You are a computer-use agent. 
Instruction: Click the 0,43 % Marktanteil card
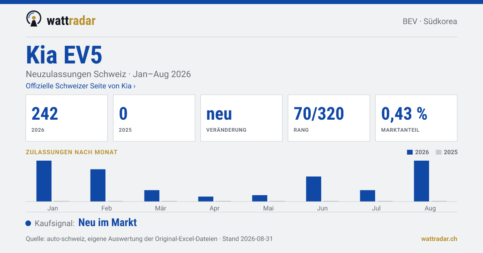point(416,118)
